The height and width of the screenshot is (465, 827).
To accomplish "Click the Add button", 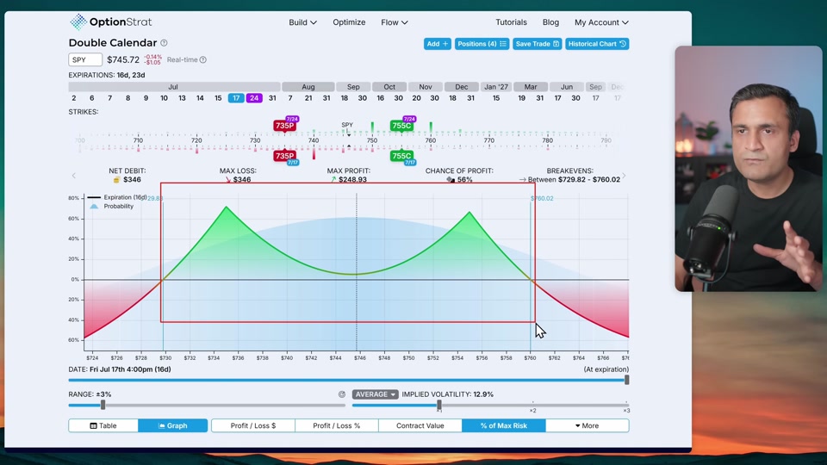I will (x=438, y=44).
